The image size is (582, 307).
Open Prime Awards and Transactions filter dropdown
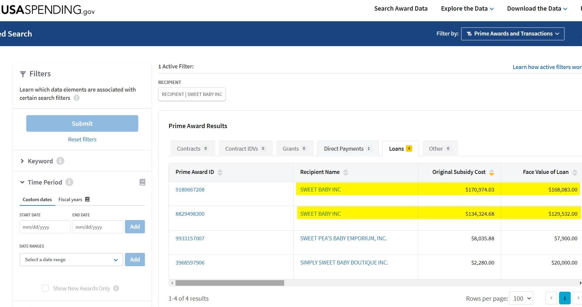click(513, 34)
